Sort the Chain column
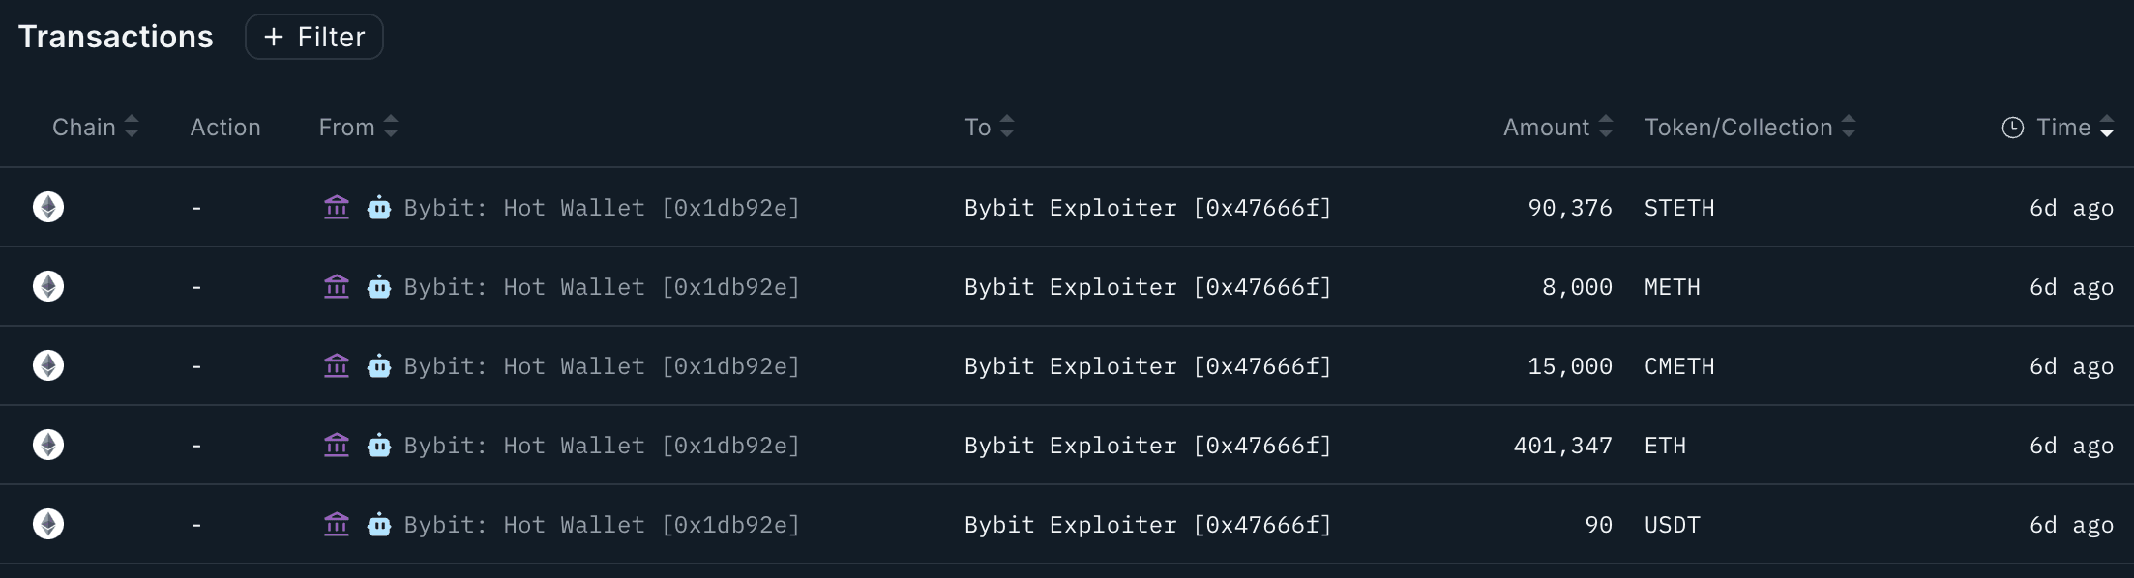This screenshot has height=578, width=2134. [x=131, y=127]
